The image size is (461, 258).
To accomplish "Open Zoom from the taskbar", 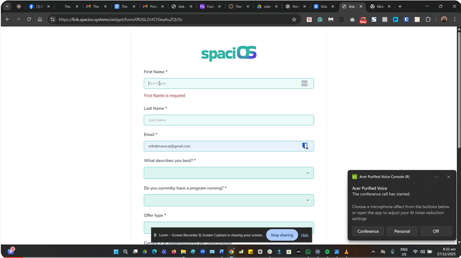I will point(202,252).
